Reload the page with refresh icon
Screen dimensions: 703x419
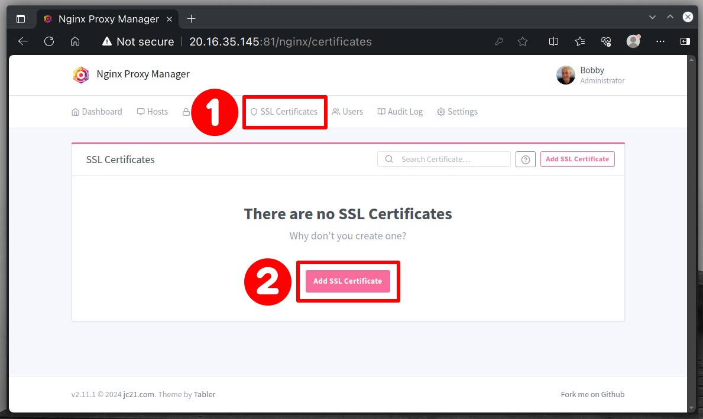[x=49, y=42]
